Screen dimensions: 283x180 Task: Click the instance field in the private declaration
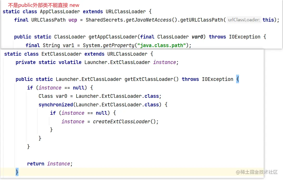pos(165,62)
